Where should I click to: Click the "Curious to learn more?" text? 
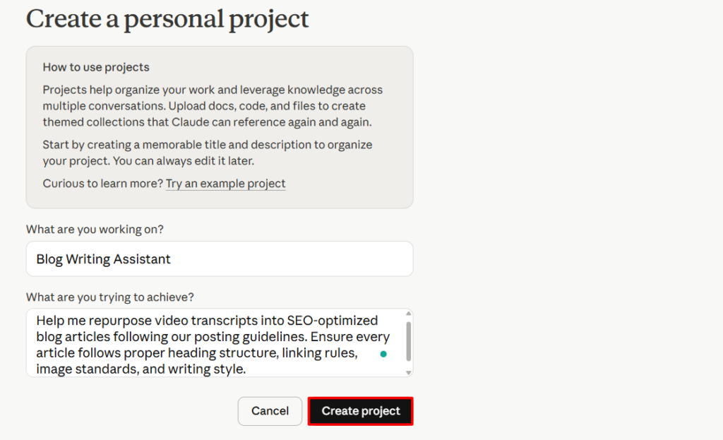point(102,184)
